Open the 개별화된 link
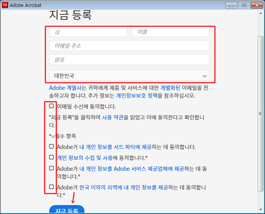Image resolution: width=265 pixels, height=214 pixels. click(x=170, y=88)
